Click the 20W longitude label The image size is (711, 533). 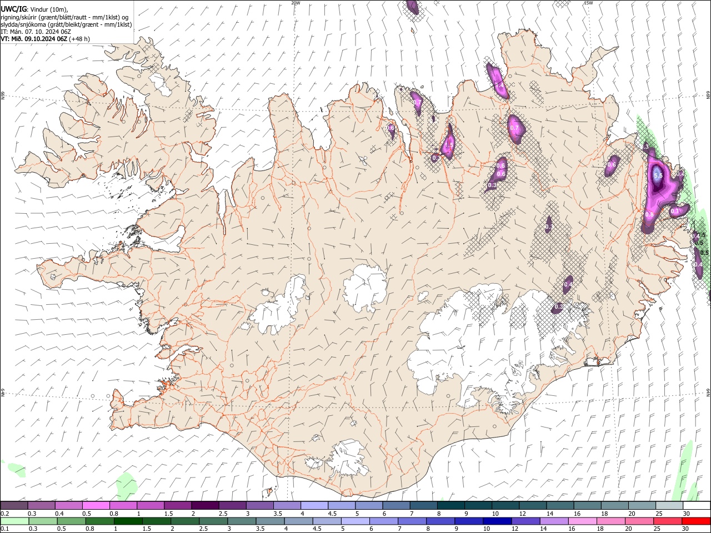pos(296,3)
